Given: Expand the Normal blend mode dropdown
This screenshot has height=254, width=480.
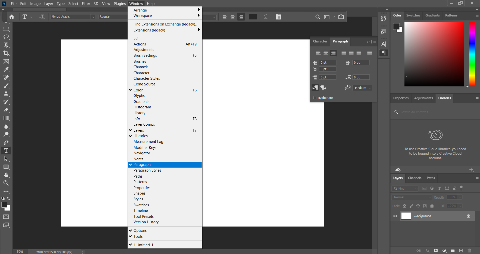Looking at the screenshot, I should [x=411, y=197].
